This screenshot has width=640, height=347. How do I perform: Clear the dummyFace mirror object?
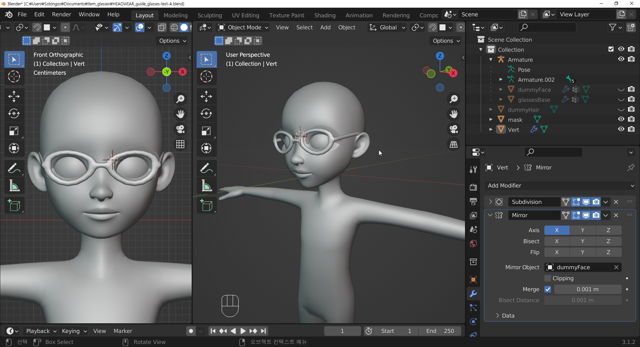point(616,267)
